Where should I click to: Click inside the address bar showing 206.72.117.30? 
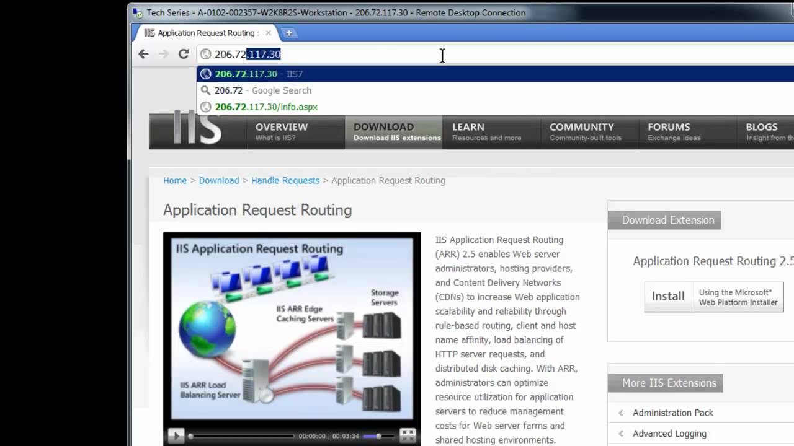(495, 55)
